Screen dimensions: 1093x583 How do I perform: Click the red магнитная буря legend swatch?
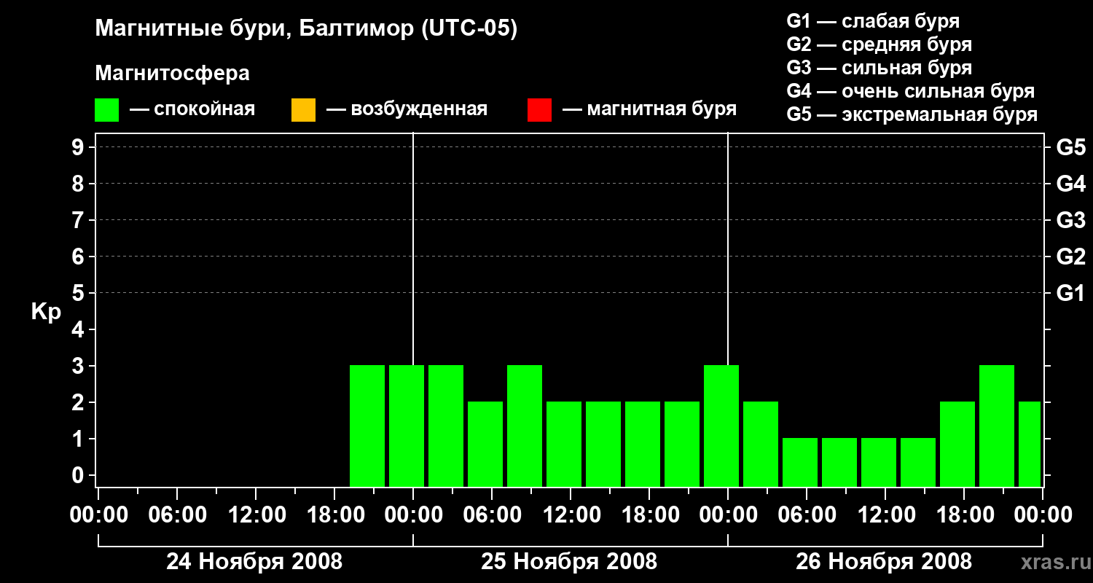539,110
